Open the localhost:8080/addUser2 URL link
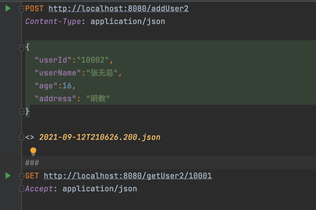This screenshot has width=316, height=210. click(118, 9)
